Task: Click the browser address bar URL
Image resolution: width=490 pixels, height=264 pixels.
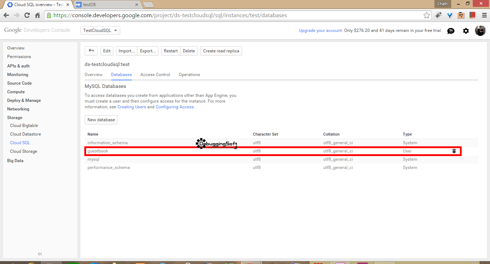Action: (170, 15)
